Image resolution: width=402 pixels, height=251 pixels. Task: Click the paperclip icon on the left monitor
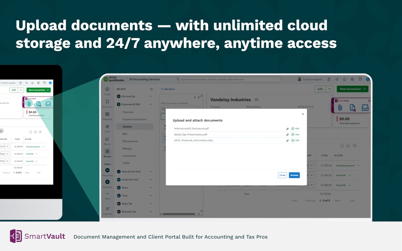[29, 104]
